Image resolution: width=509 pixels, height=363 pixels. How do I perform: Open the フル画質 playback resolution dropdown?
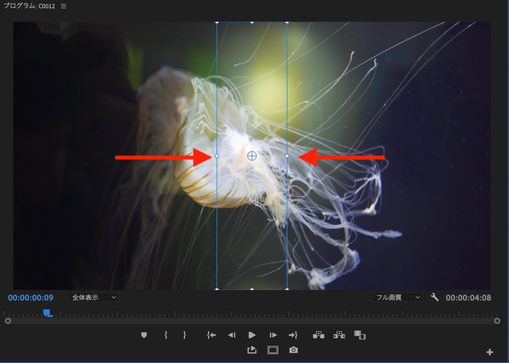(398, 297)
